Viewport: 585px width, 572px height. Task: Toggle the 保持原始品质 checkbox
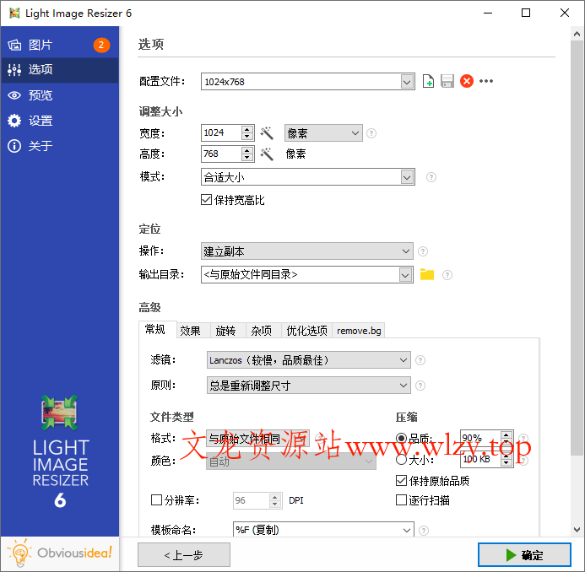pyautogui.click(x=401, y=481)
